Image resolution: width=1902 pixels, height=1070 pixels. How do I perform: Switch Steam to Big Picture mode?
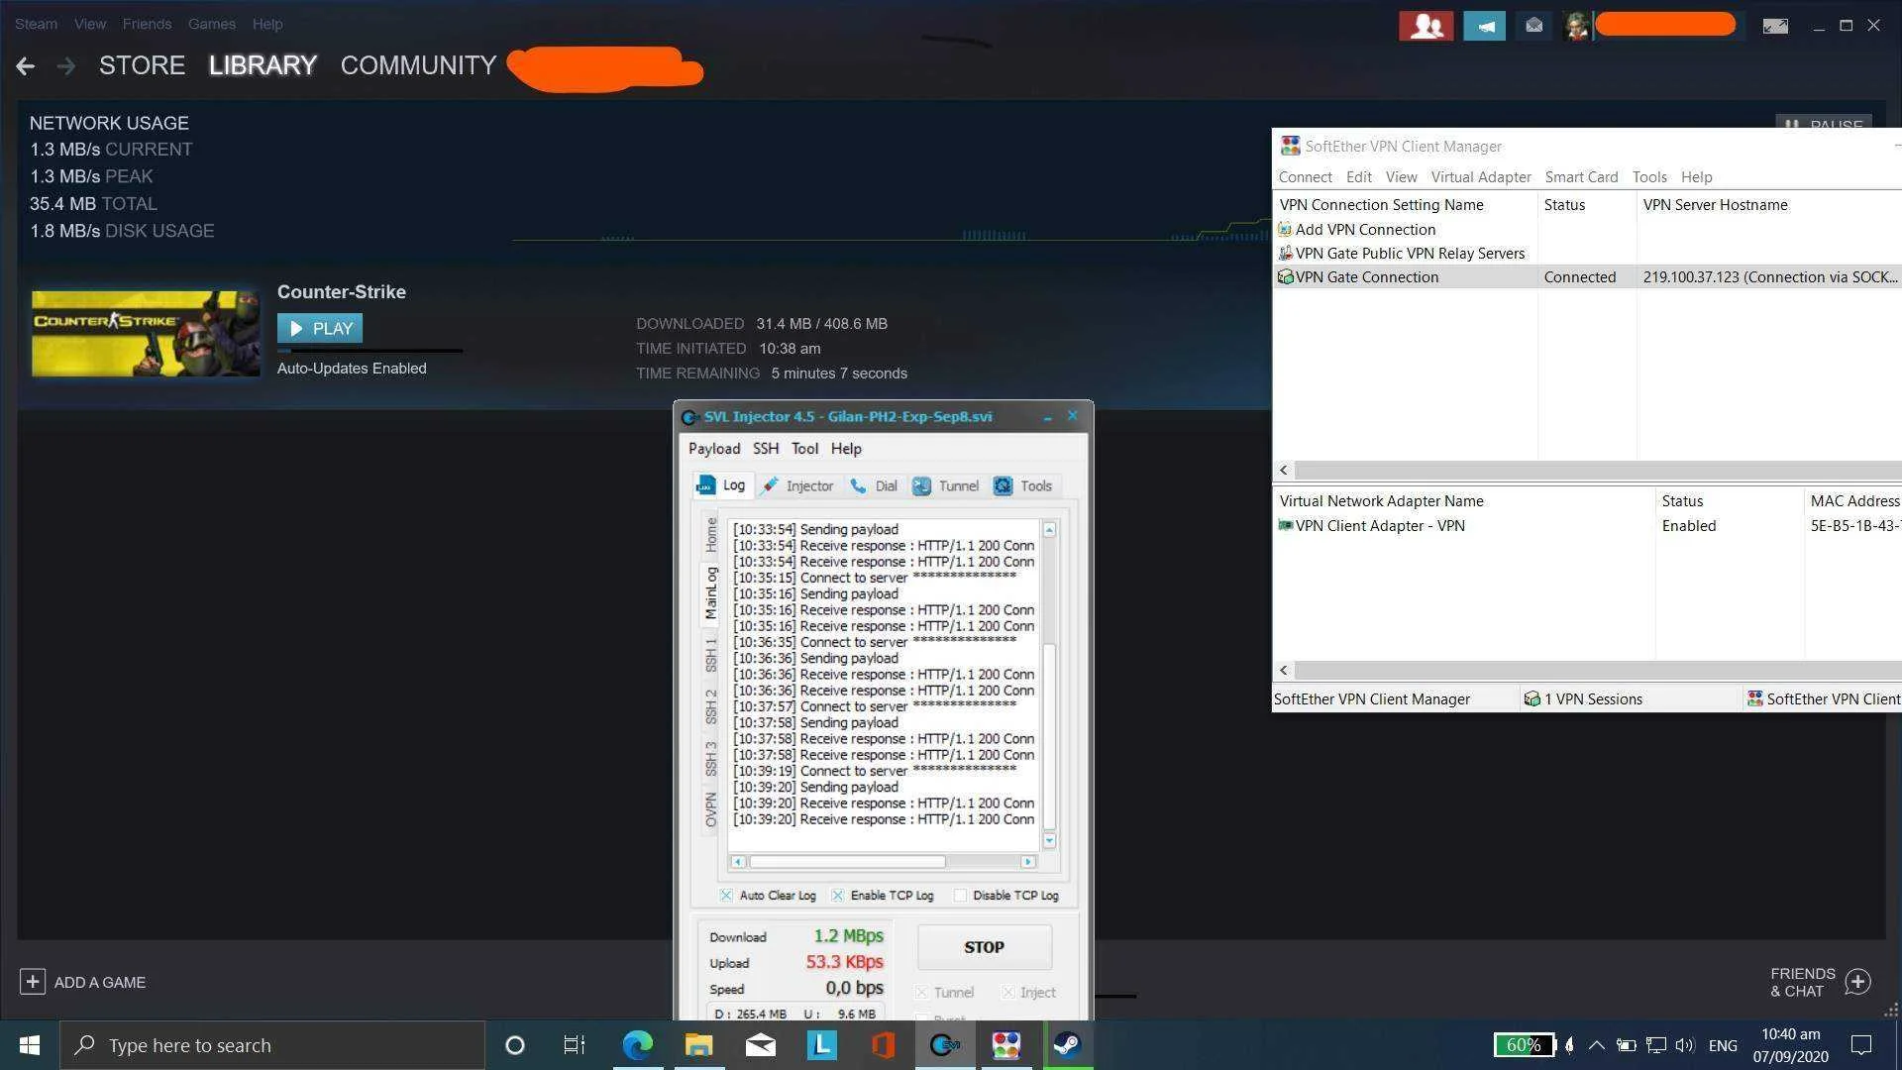coord(1775,26)
